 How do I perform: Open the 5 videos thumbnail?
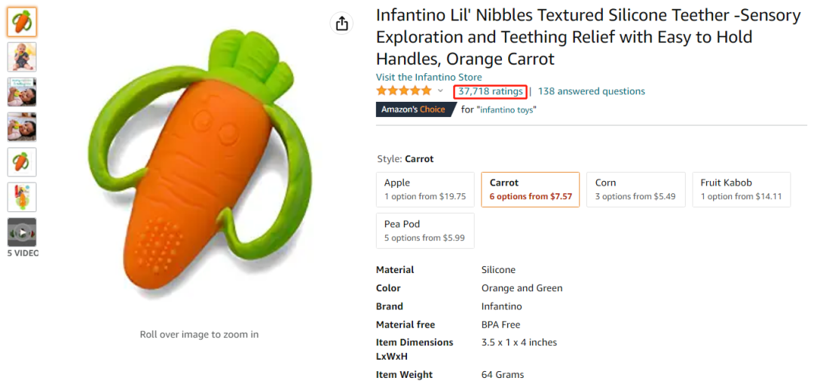point(22,232)
